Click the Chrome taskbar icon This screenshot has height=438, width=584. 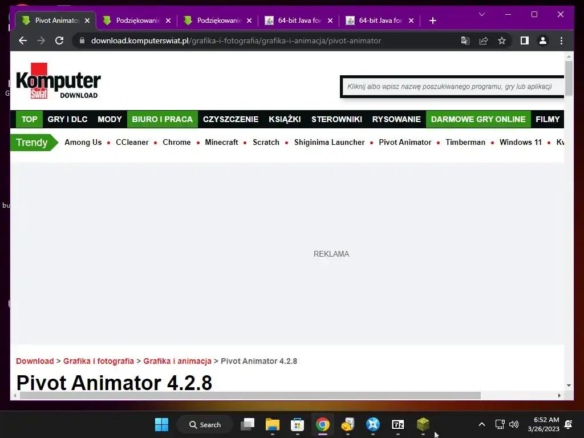(x=323, y=424)
